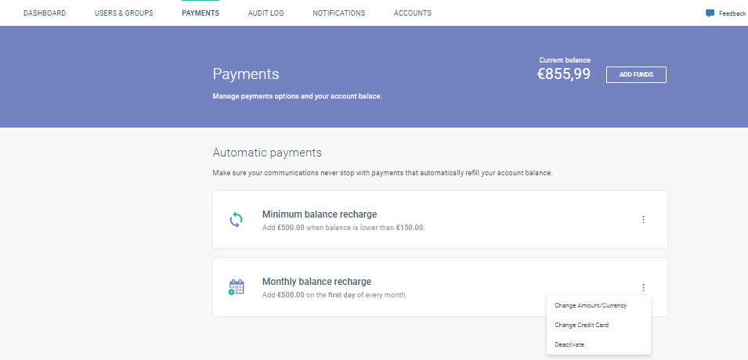Click the €855,99 current balance amount

[x=564, y=74]
